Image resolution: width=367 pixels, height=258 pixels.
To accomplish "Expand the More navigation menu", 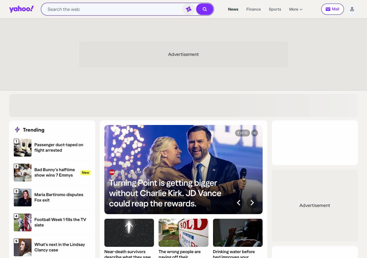I will click(x=296, y=9).
